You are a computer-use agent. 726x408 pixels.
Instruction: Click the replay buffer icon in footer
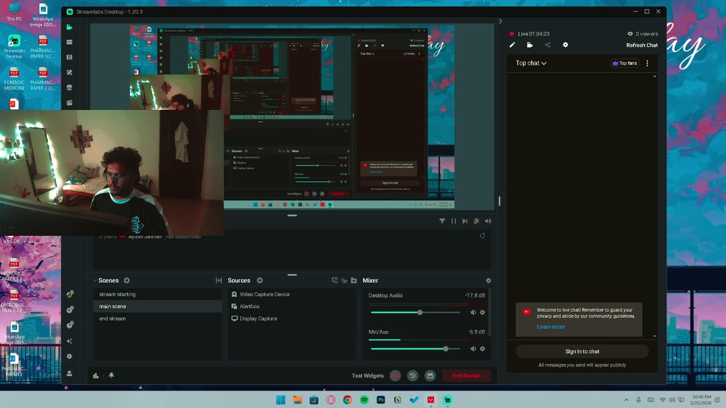point(412,376)
